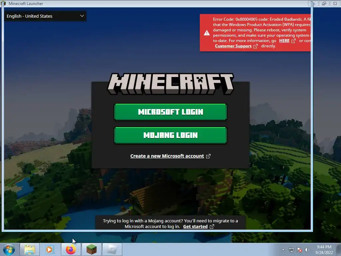This screenshot has height=256, width=341.
Task: Minimize the Minecraft Launcher window
Action: point(313,3)
